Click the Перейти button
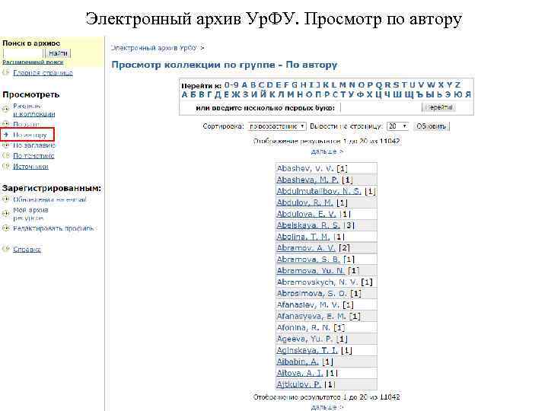 coord(439,107)
